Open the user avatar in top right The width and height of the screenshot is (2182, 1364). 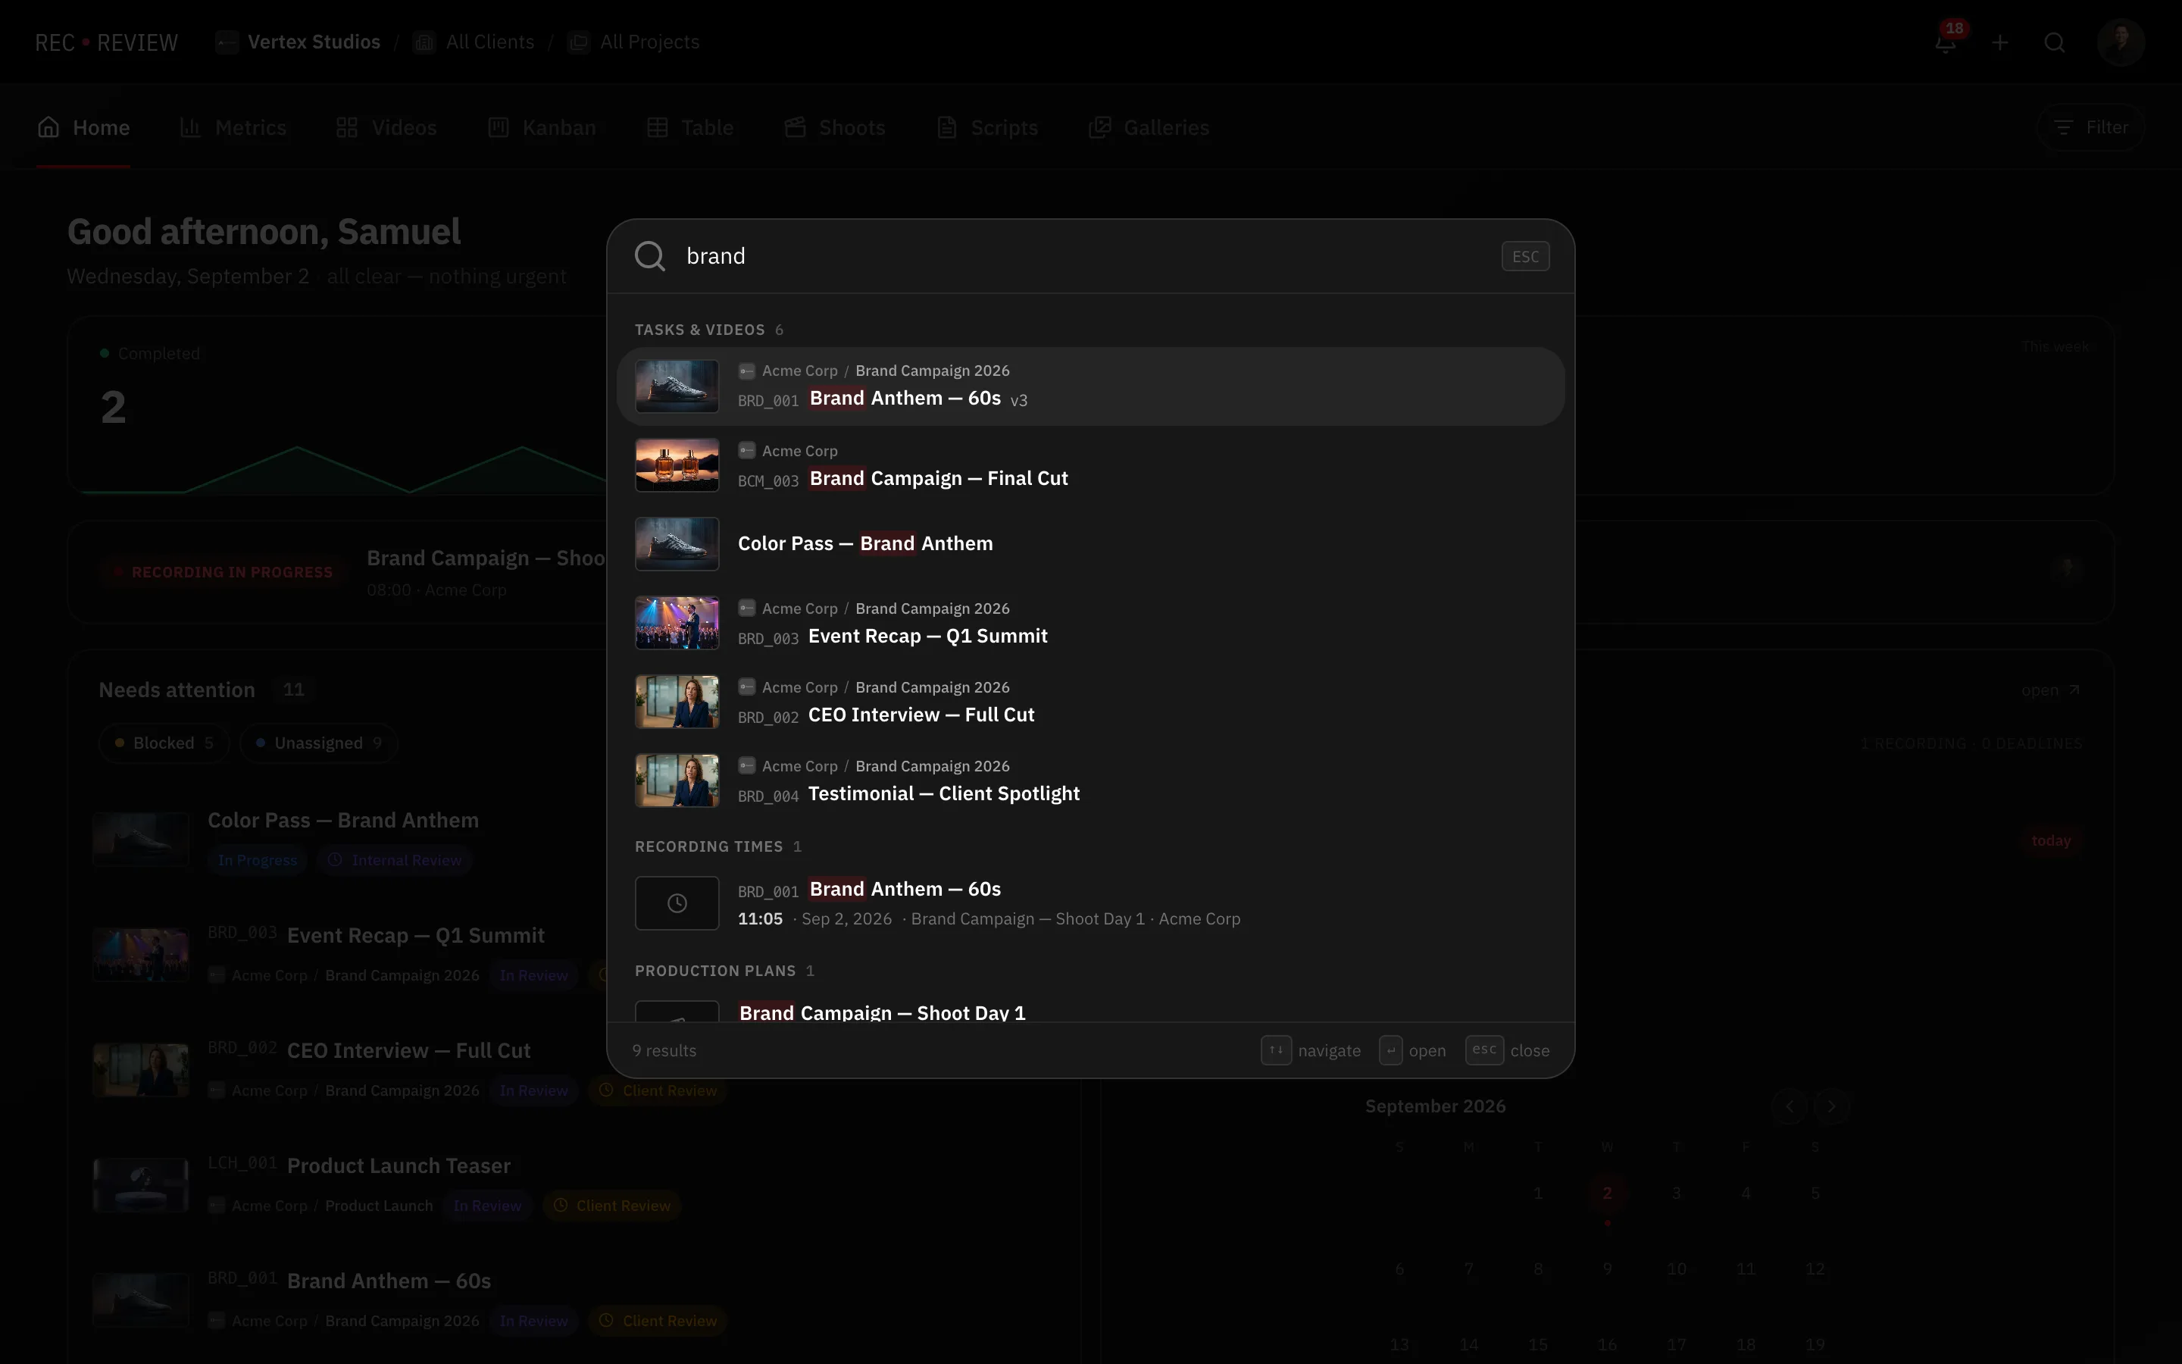click(2121, 42)
